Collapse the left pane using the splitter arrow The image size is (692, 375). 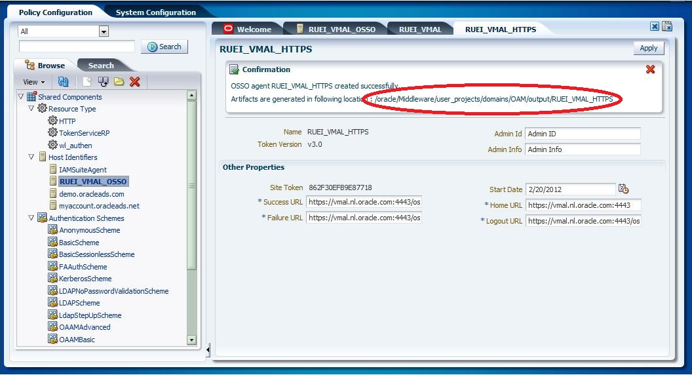tap(208, 350)
